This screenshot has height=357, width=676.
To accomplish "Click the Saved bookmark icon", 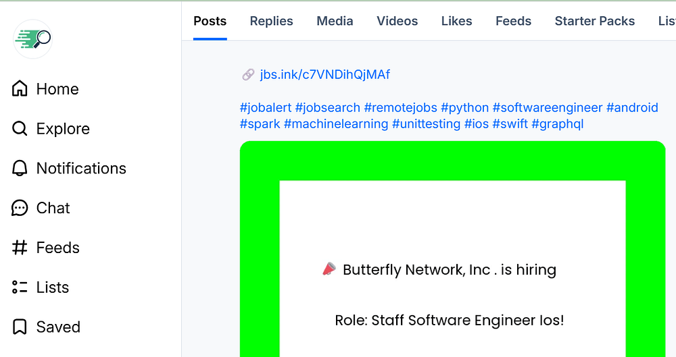I will 20,327.
